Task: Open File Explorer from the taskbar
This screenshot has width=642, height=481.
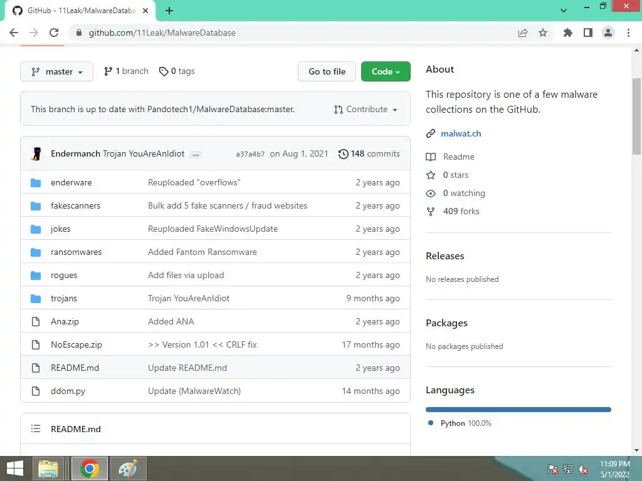Action: (48, 468)
